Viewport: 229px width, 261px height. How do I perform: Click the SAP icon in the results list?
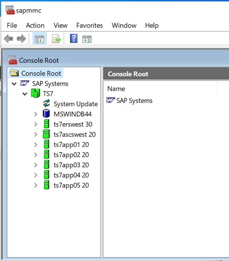[x=111, y=100]
